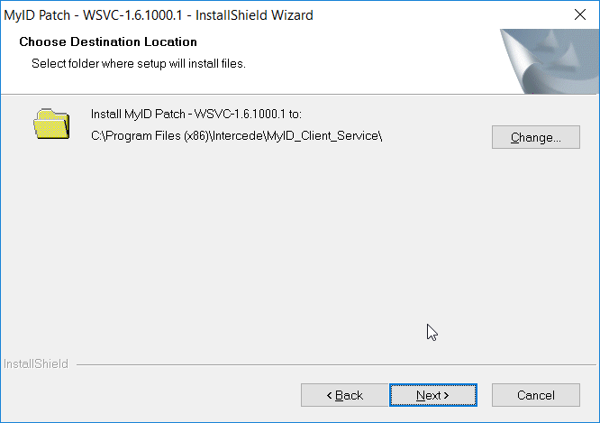
Task: Click the InstallShield brand label
Action: click(x=36, y=364)
